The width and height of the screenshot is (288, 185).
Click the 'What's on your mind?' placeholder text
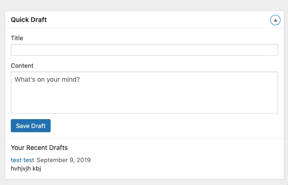click(47, 79)
